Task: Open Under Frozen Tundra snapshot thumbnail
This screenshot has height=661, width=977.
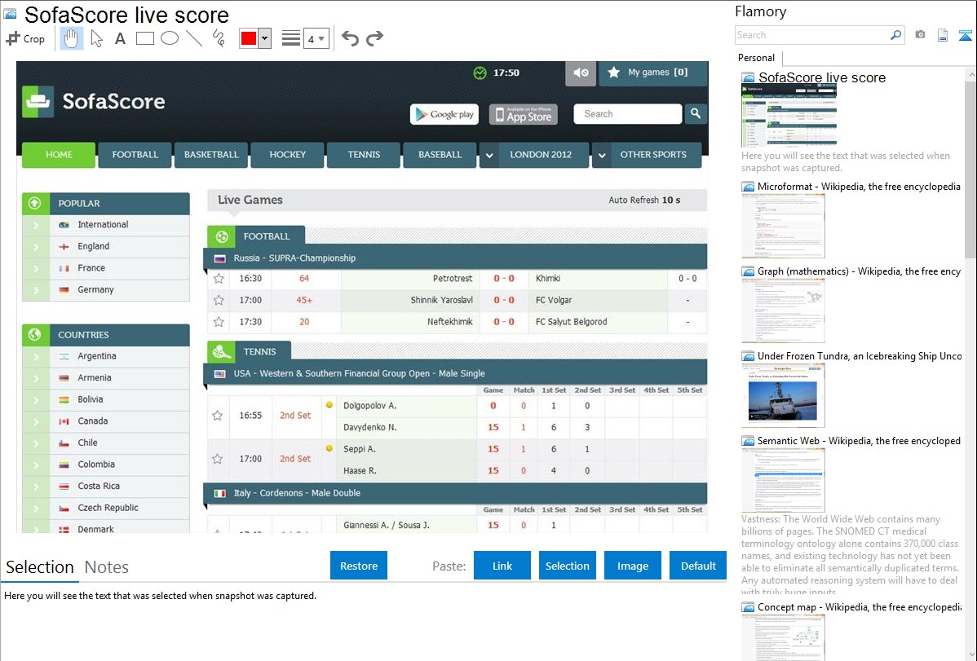Action: point(783,396)
